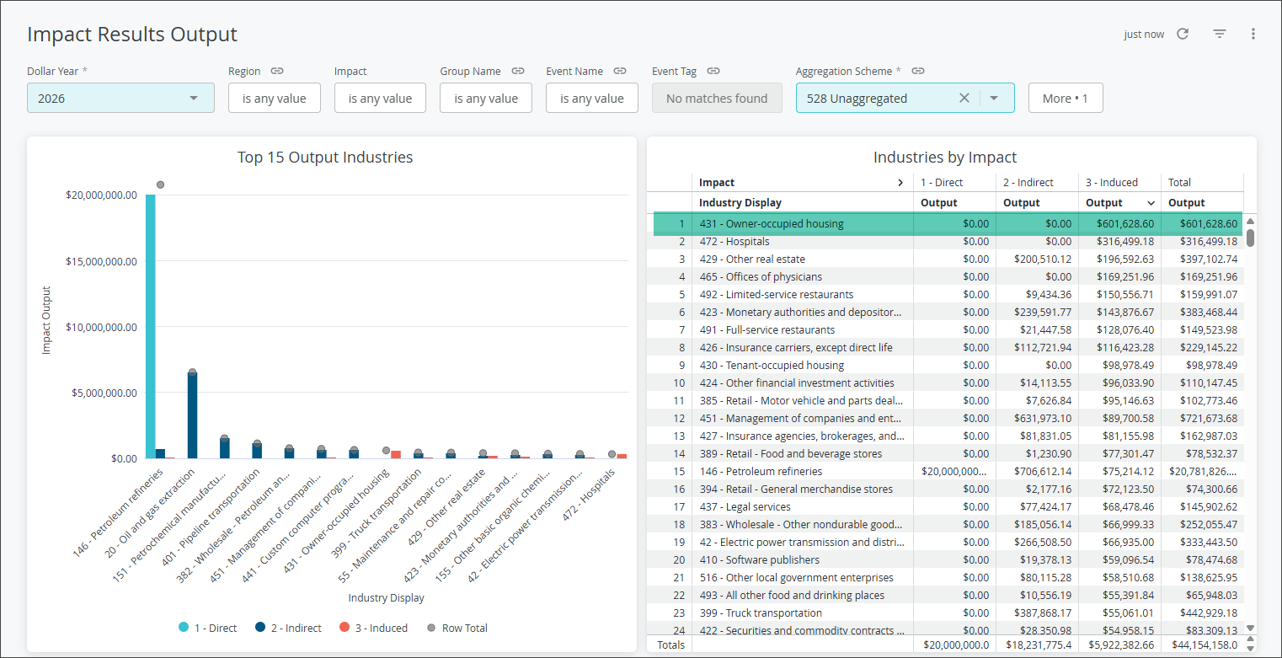
Task: Click the Group Name 'is any value' filter
Action: (x=486, y=98)
